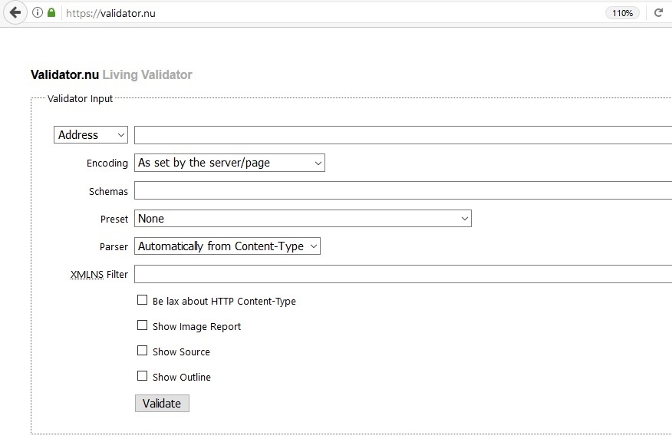Click the 110% zoom level indicator
Image resolution: width=672 pixels, height=439 pixels.
[622, 13]
